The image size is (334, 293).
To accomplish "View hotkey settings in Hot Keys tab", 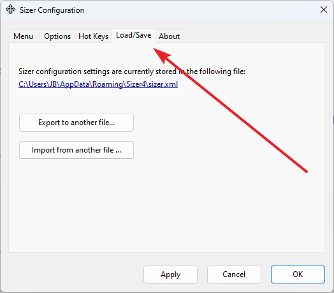I will point(93,36).
